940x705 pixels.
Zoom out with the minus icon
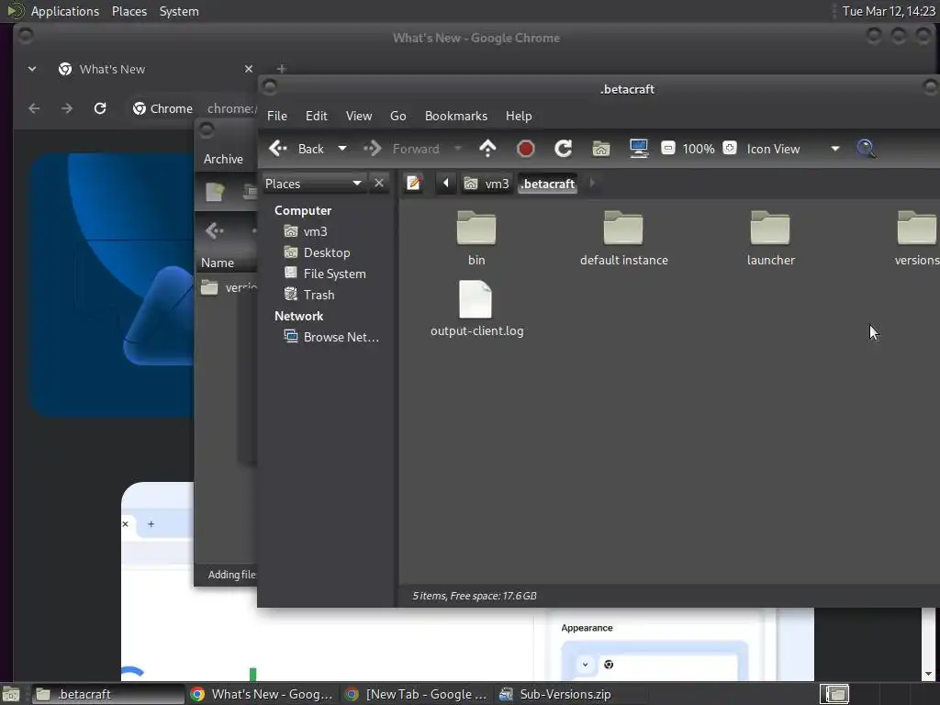point(668,148)
